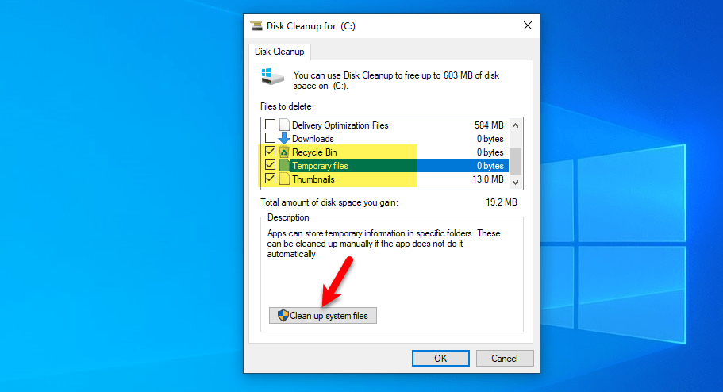Screen dimensions: 723x392
Task: Click the Description group label
Action: [288, 217]
